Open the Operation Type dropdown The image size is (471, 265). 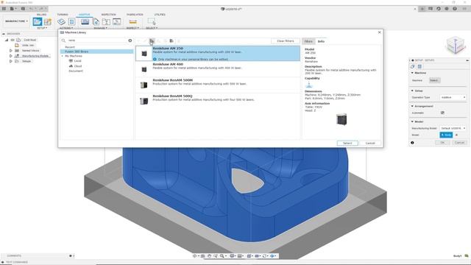(453, 97)
